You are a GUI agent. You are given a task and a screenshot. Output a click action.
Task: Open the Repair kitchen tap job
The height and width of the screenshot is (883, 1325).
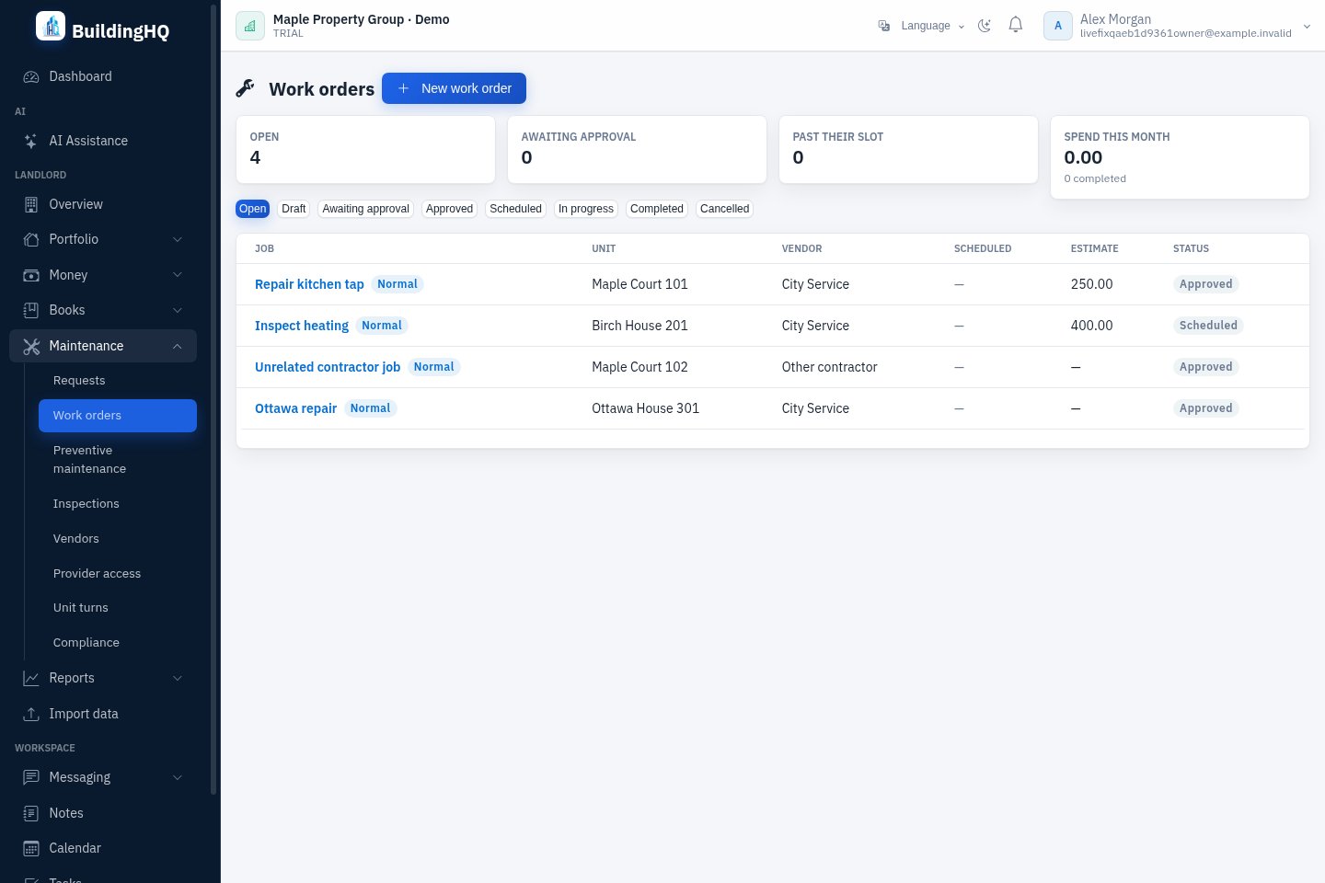pyautogui.click(x=309, y=284)
